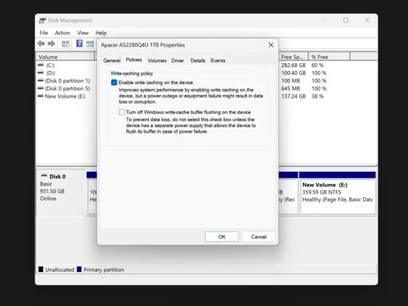Click the Back arrow toolbar icon

[41, 44]
